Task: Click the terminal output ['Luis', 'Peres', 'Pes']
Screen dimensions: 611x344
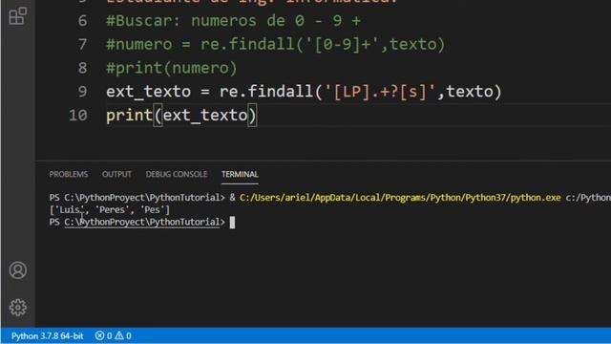Action: click(110, 210)
